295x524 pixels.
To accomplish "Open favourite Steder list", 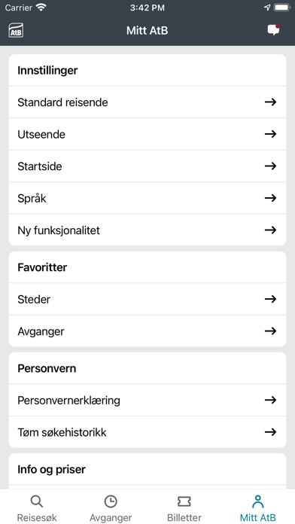I will pos(147,299).
